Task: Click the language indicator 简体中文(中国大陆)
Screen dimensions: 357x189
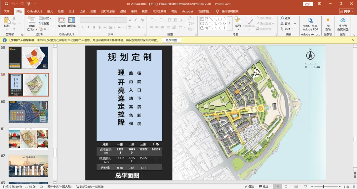Action: coord(59,186)
